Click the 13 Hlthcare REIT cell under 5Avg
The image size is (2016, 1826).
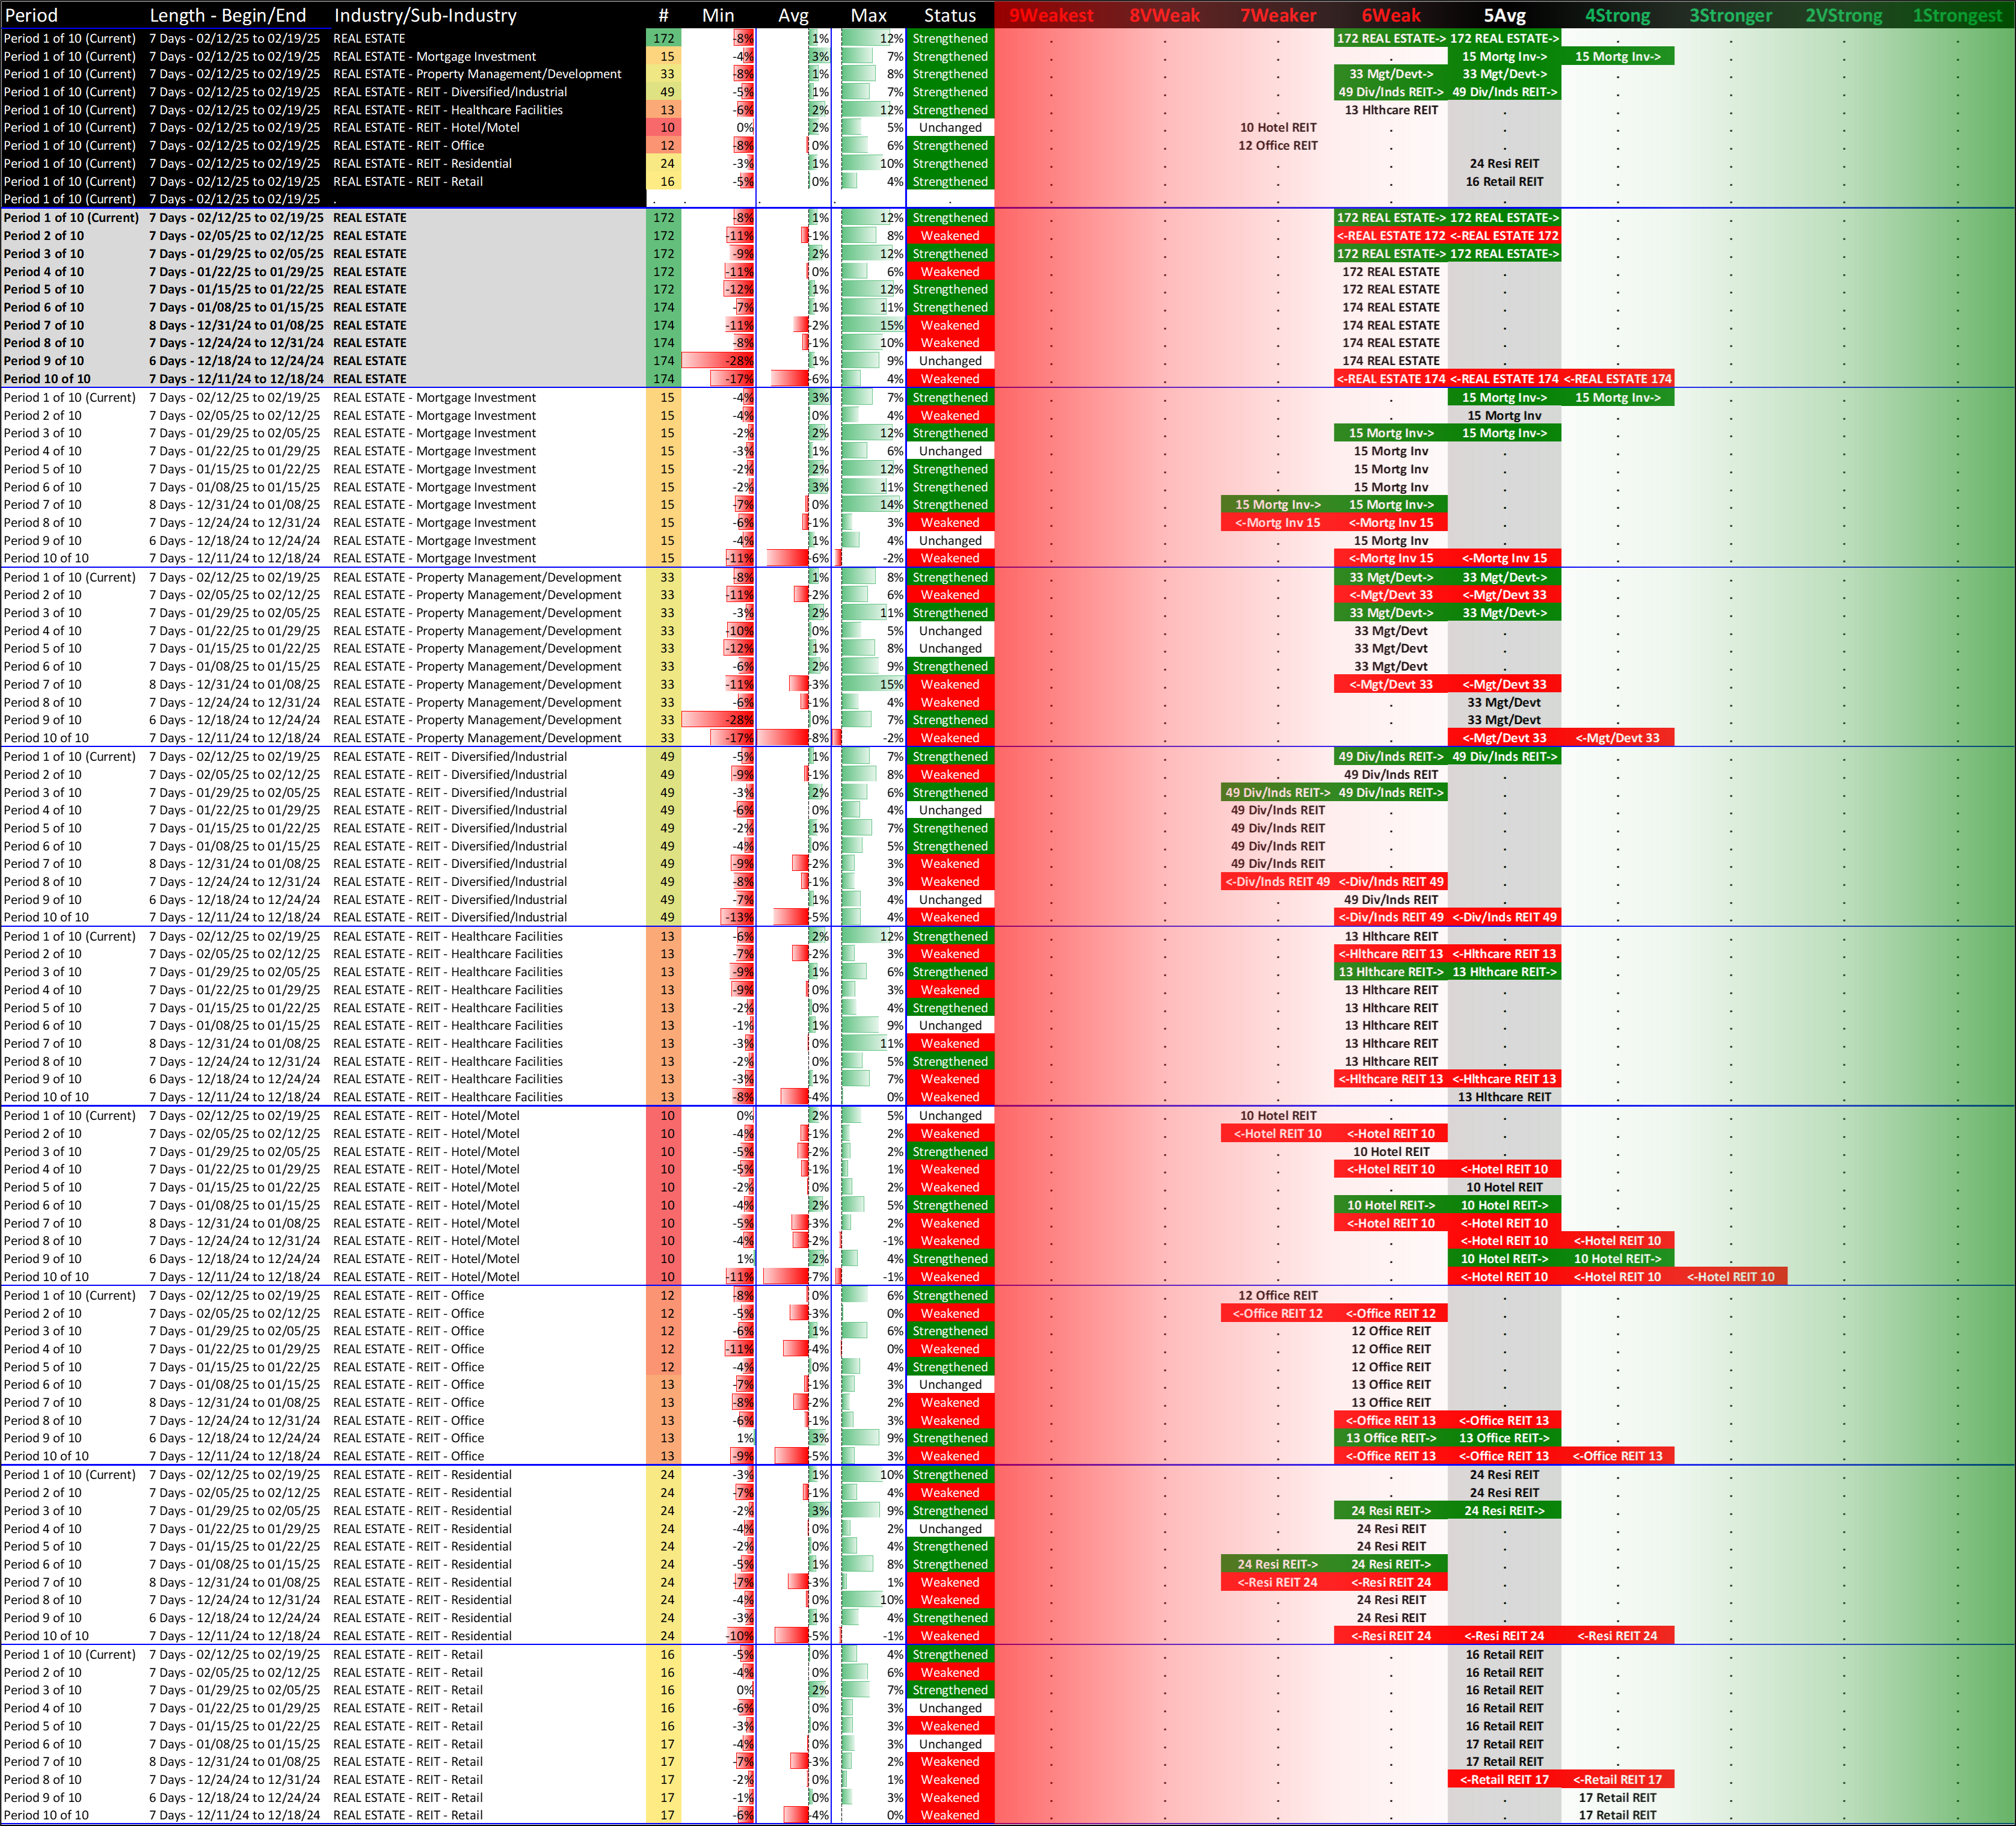coord(1504,1097)
